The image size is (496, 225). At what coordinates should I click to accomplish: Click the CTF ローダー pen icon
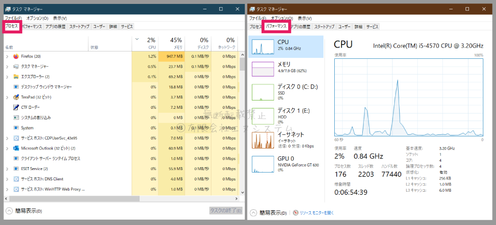click(16, 107)
